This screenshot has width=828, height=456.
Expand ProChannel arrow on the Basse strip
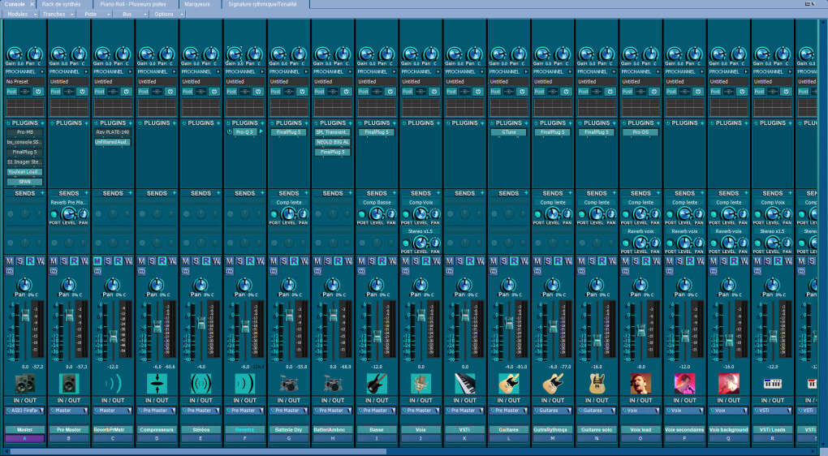394,71
